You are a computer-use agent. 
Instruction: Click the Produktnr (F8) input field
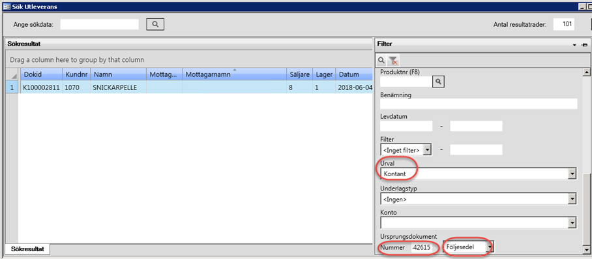[406, 81]
